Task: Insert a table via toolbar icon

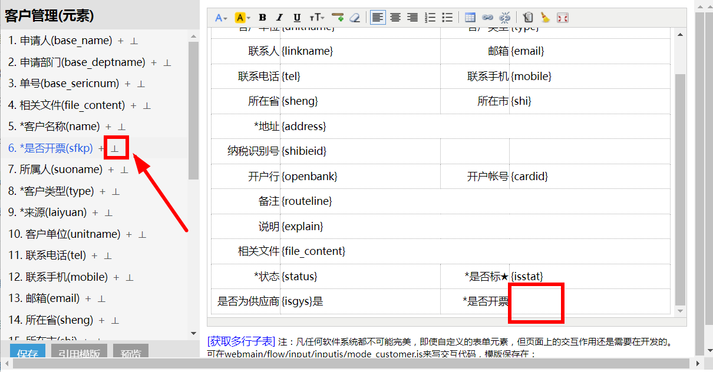Action: pyautogui.click(x=470, y=18)
